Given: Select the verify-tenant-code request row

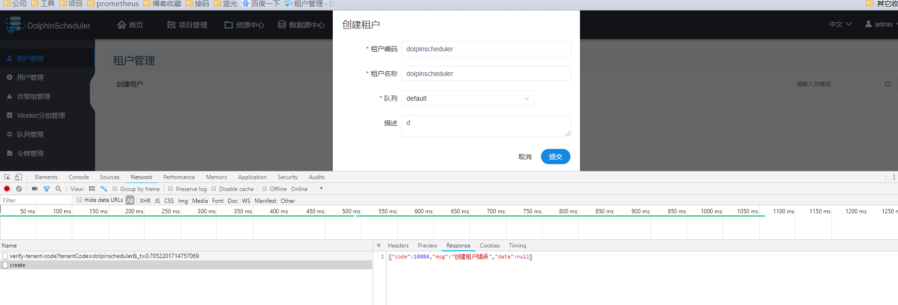Looking at the screenshot, I should (186, 256).
